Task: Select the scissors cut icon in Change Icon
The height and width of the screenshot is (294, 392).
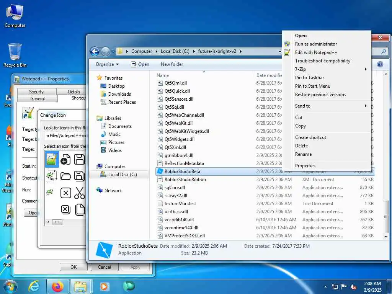Action: click(x=80, y=193)
